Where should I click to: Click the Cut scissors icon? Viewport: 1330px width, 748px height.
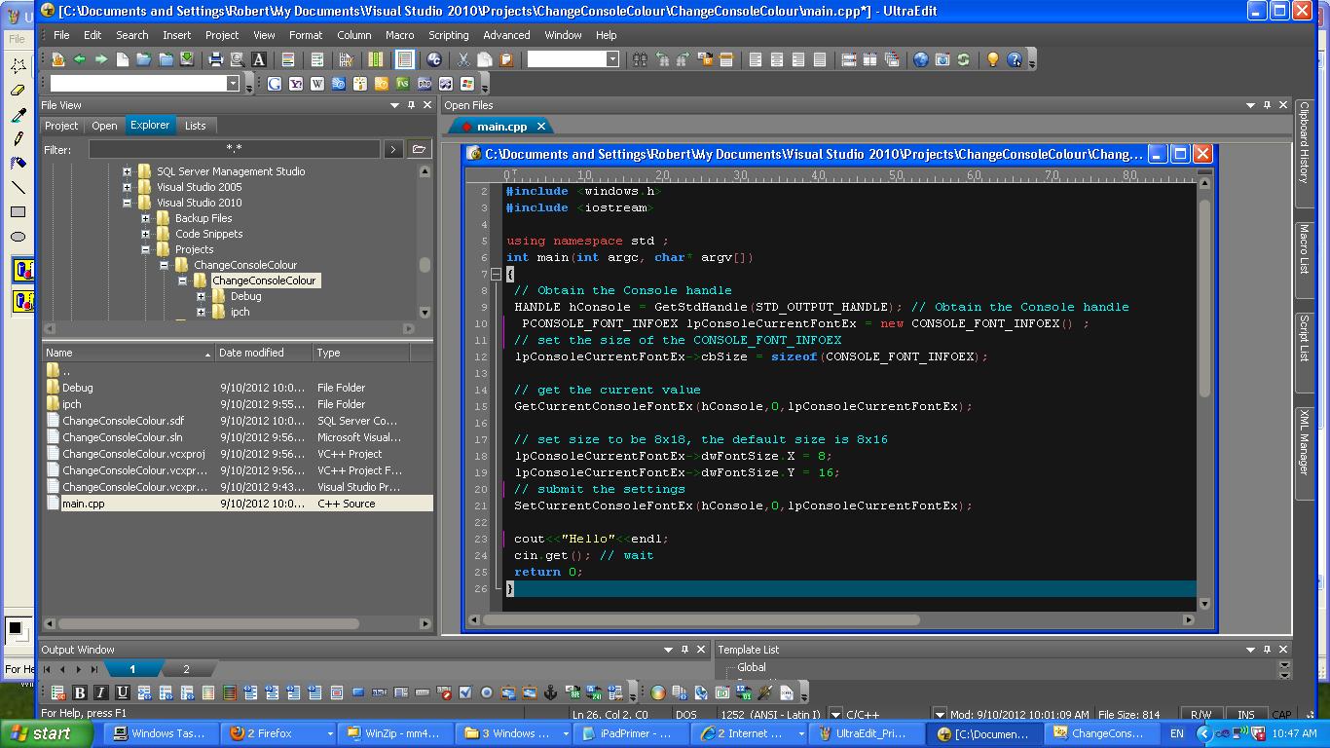point(463,59)
